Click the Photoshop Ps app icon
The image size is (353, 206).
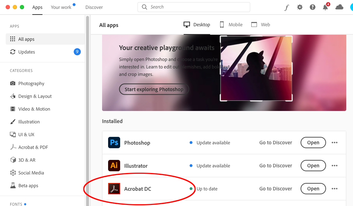pos(114,143)
